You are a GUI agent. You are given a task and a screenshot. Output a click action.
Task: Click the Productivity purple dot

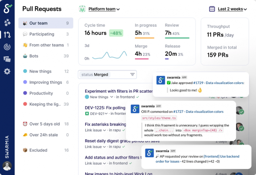[25, 93]
